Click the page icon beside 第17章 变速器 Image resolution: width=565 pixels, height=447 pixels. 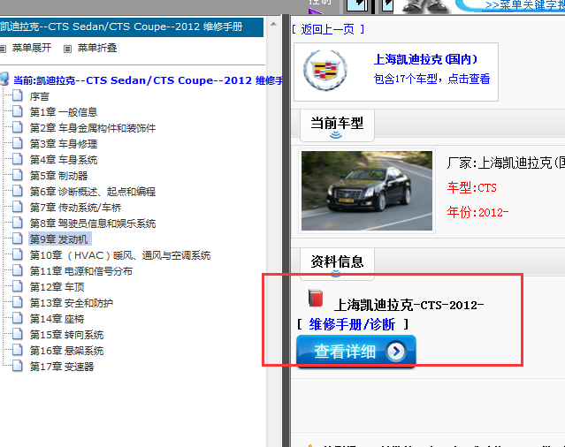(18, 366)
